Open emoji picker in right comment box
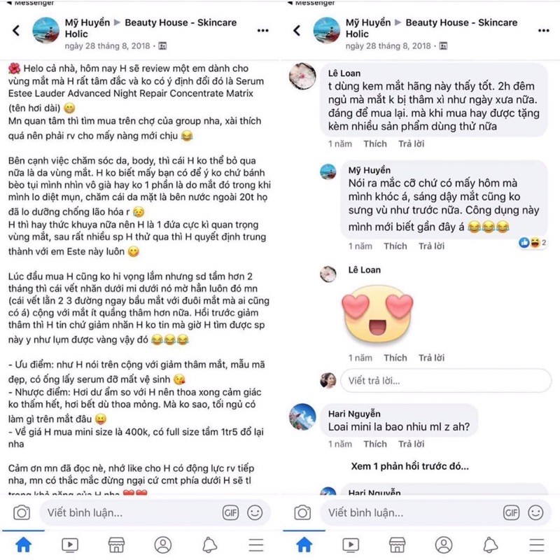This screenshot has width=560, height=560. (x=535, y=513)
